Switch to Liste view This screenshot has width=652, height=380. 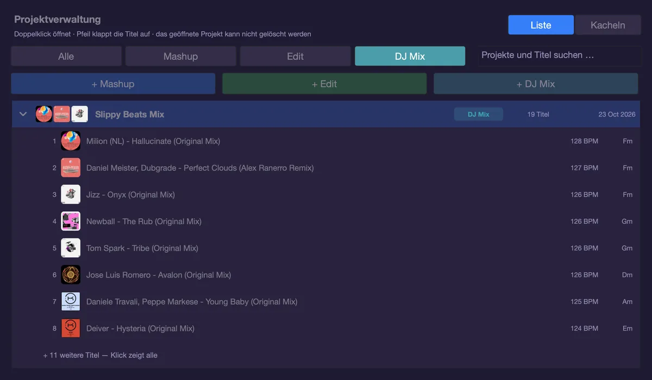pyautogui.click(x=541, y=25)
